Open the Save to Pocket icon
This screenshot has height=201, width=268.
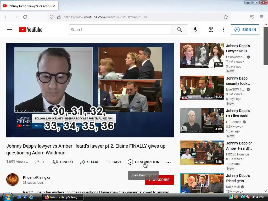[x=252, y=17]
